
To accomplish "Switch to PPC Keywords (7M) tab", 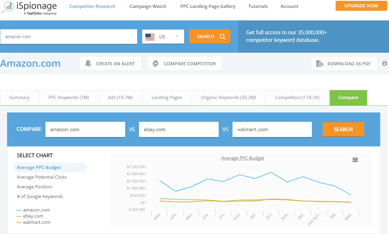I will (x=69, y=98).
